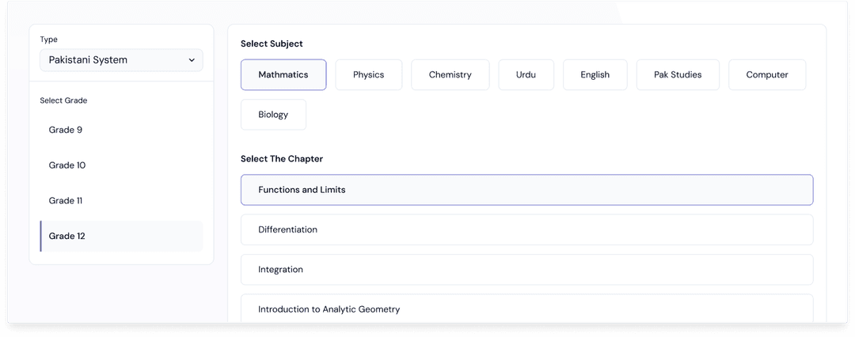Choose the Chemistry subject button
This screenshot has width=855, height=337.
pos(450,75)
